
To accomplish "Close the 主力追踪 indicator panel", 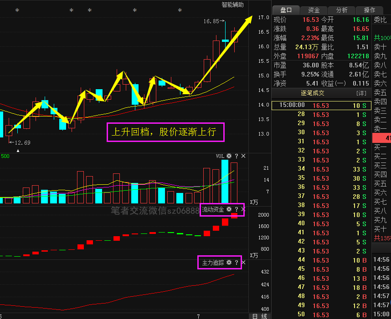I will coord(244,263).
